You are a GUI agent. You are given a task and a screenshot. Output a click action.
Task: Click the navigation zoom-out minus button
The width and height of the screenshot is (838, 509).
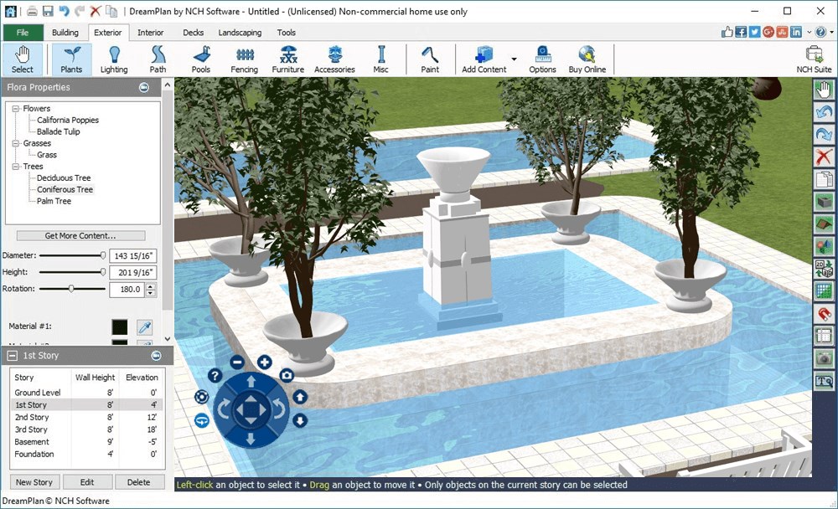click(237, 362)
